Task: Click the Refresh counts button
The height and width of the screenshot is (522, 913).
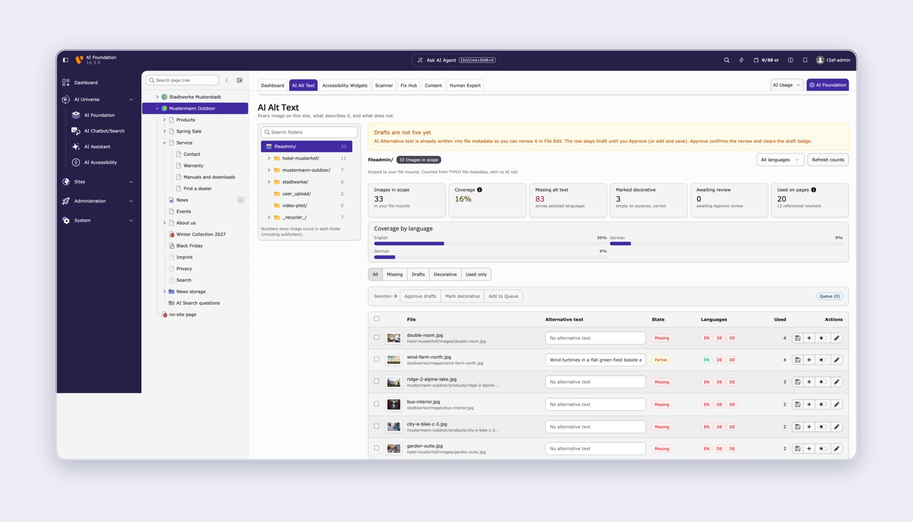Action: coord(828,160)
